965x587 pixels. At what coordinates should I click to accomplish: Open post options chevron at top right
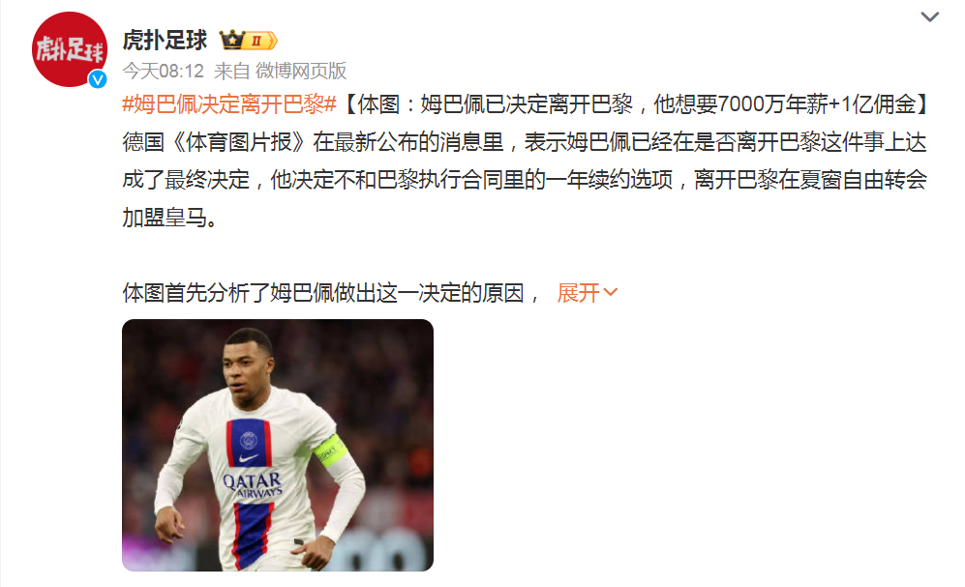[929, 16]
